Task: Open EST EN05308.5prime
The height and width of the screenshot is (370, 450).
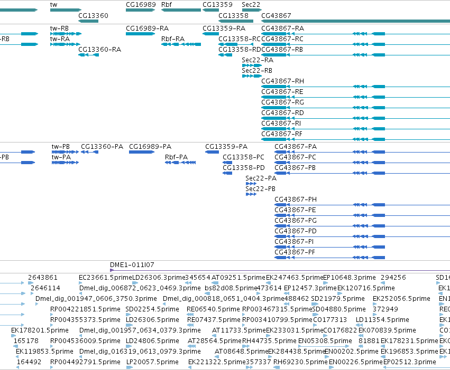Action: click(x=325, y=341)
